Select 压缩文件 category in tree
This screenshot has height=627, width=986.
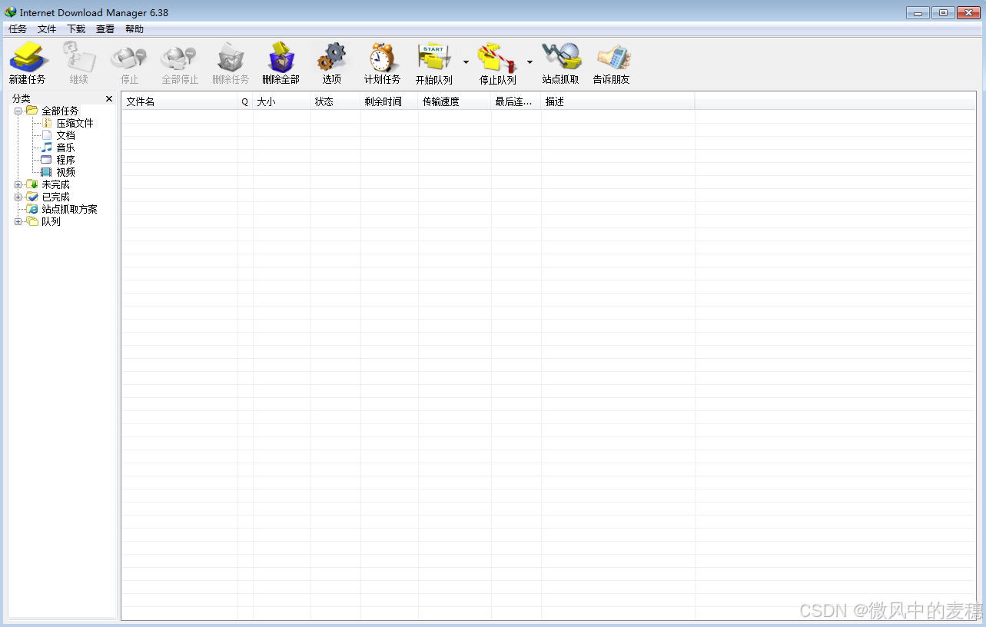coord(75,123)
